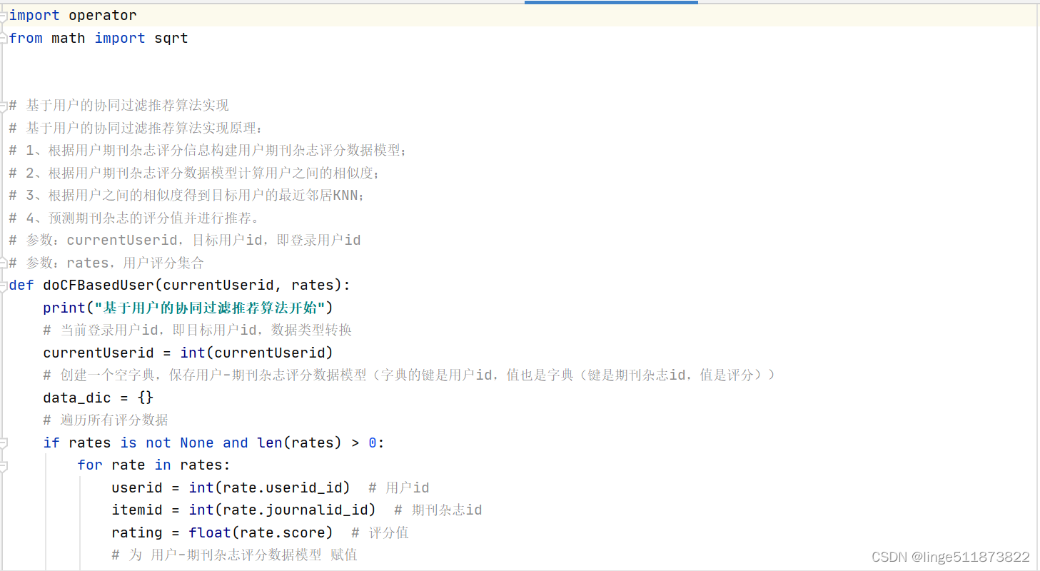Click function name 'doCFBasedUser'

click(99, 285)
